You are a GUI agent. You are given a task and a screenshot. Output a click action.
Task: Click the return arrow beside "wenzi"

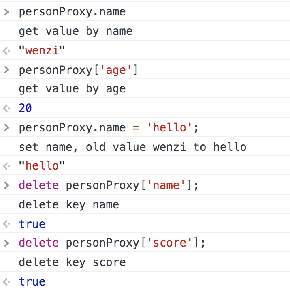[x=6, y=51]
